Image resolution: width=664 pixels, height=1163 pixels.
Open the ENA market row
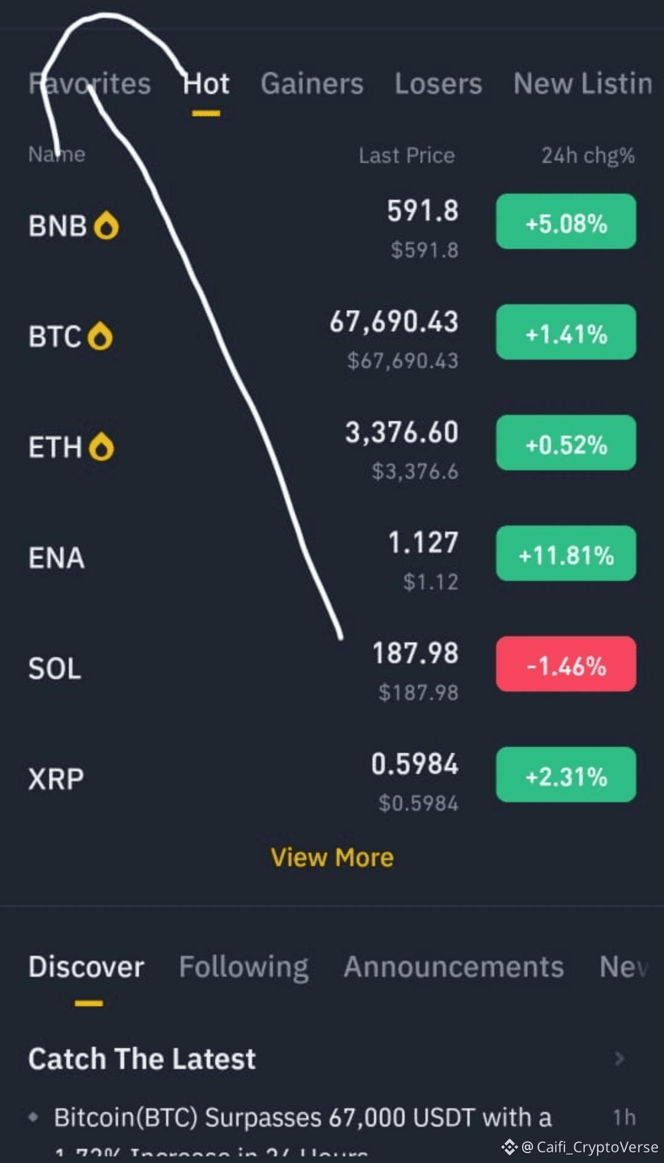click(x=246, y=558)
